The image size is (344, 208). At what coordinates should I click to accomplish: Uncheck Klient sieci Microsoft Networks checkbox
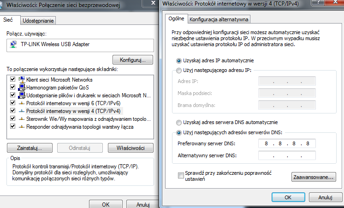coord(13,79)
